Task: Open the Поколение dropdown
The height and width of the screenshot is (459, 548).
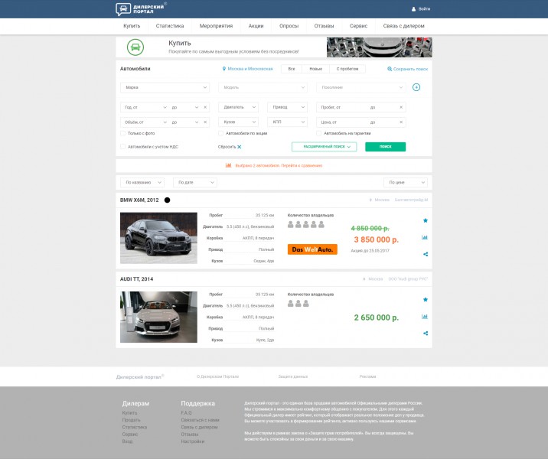Action: (361, 87)
